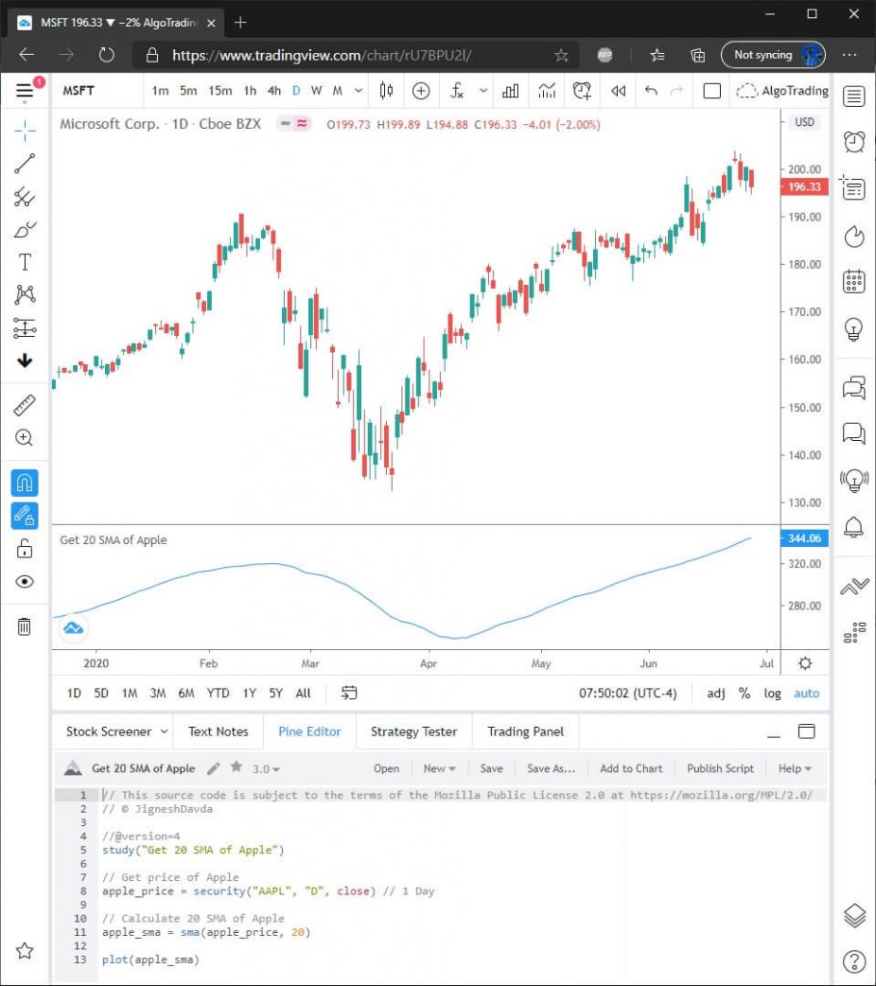Click the browser address bar URL
This screenshot has height=986, width=876.
(322, 55)
